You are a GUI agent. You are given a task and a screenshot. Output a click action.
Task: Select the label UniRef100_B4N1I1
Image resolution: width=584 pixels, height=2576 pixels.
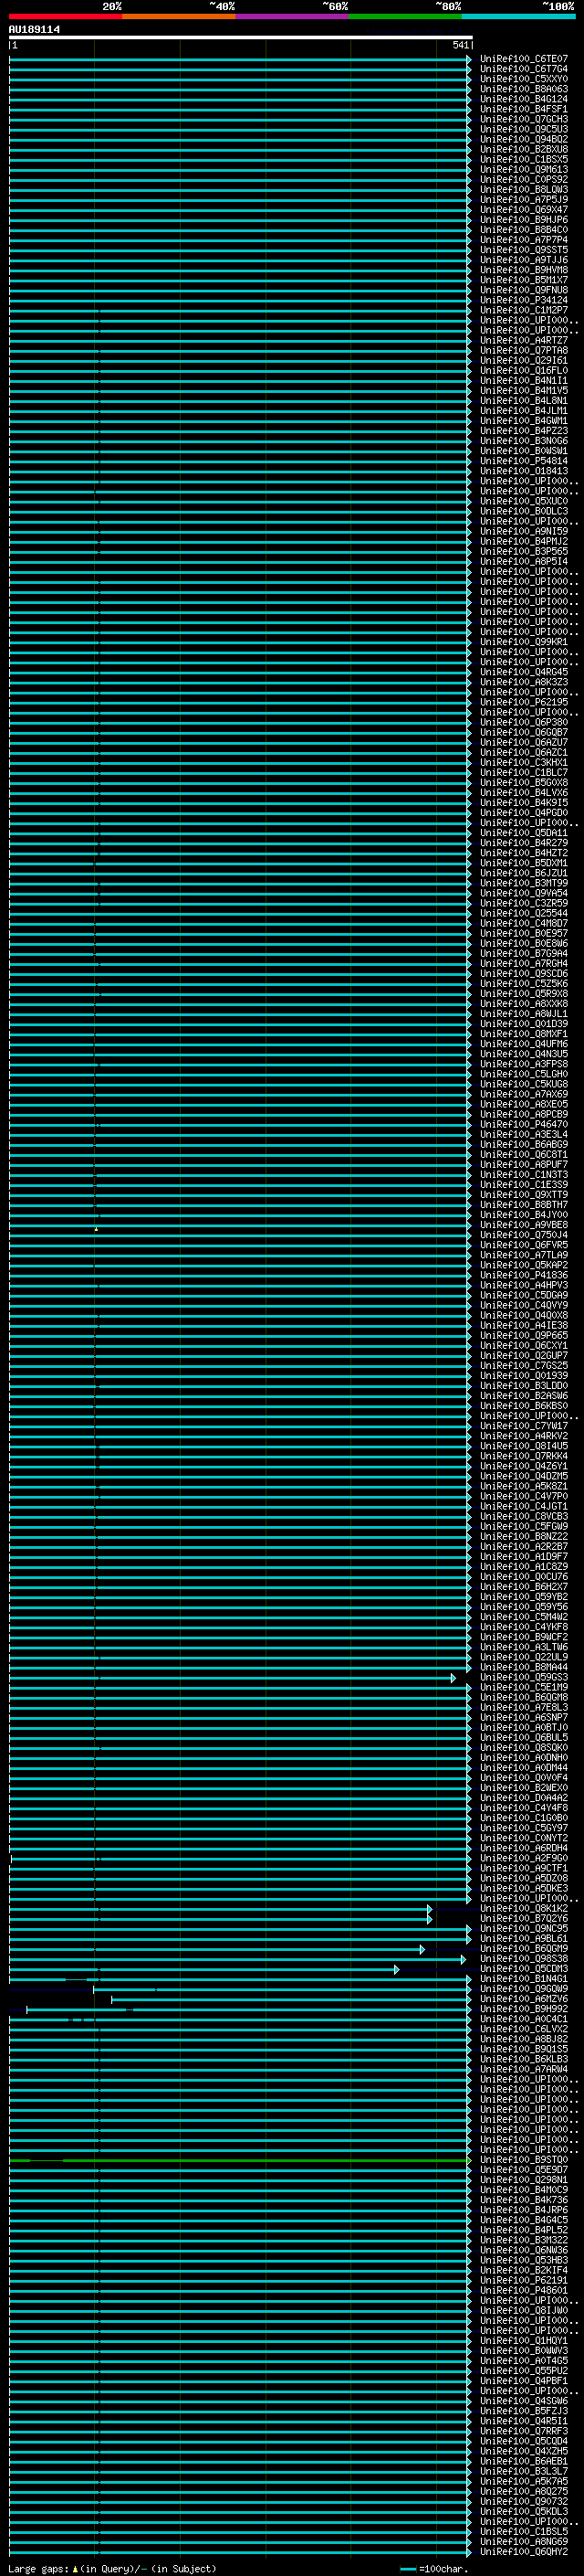tap(523, 380)
